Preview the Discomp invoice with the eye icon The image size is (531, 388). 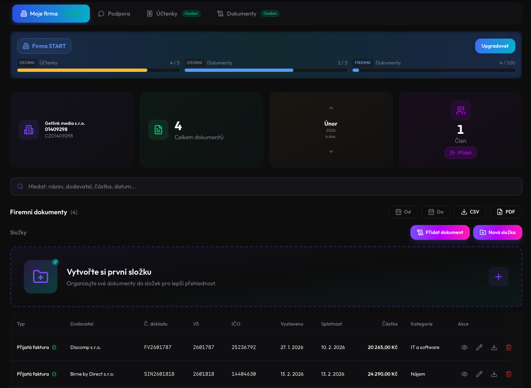pyautogui.click(x=464, y=347)
